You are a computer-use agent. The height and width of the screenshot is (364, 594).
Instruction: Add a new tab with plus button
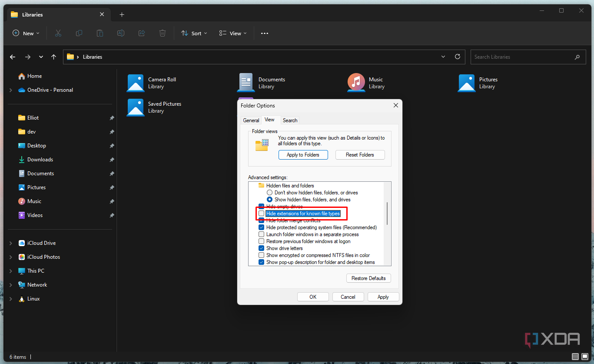click(122, 15)
